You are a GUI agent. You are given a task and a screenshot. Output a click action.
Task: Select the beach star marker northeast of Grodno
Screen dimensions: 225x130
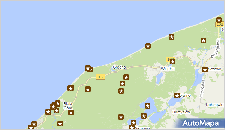(148, 46)
